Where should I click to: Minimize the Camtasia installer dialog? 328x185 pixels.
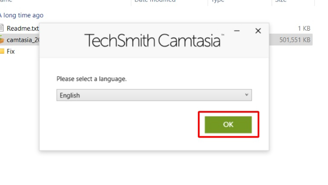pyautogui.click(x=237, y=31)
